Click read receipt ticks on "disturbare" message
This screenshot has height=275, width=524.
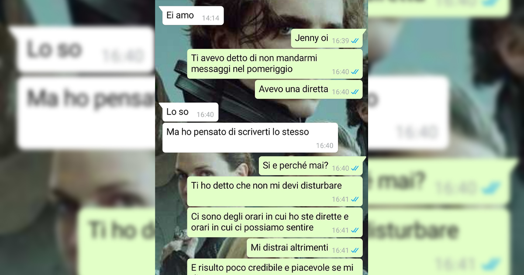(x=355, y=199)
